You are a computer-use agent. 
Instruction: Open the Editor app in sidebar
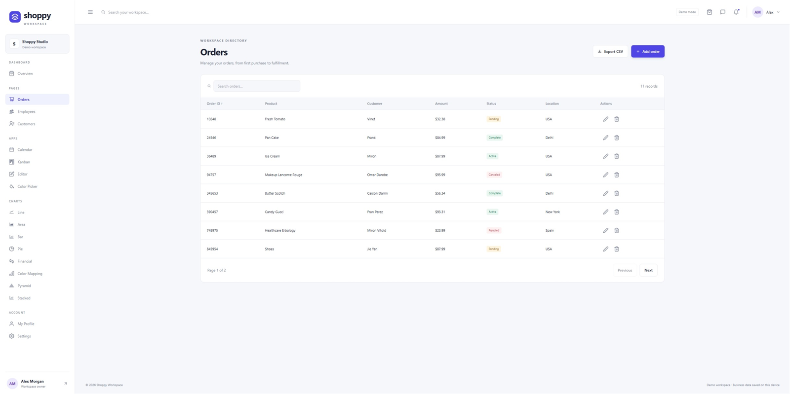coord(37,174)
